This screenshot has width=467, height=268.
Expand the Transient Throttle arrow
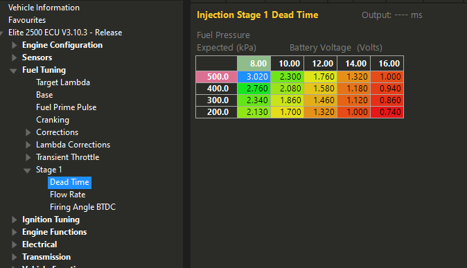tap(28, 157)
